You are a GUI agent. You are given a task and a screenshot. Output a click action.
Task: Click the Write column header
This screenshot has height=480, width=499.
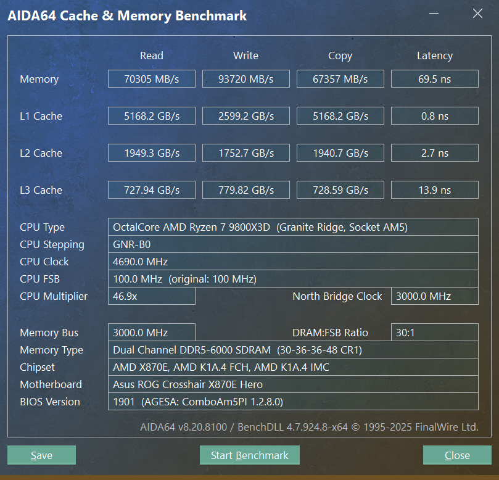click(x=245, y=56)
